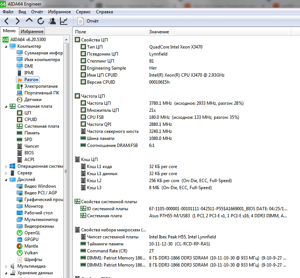Image resolution: width=300 pixels, height=278 pixels.
Task: Click the Vulkan icon in tree
Action: (x=20, y=253)
